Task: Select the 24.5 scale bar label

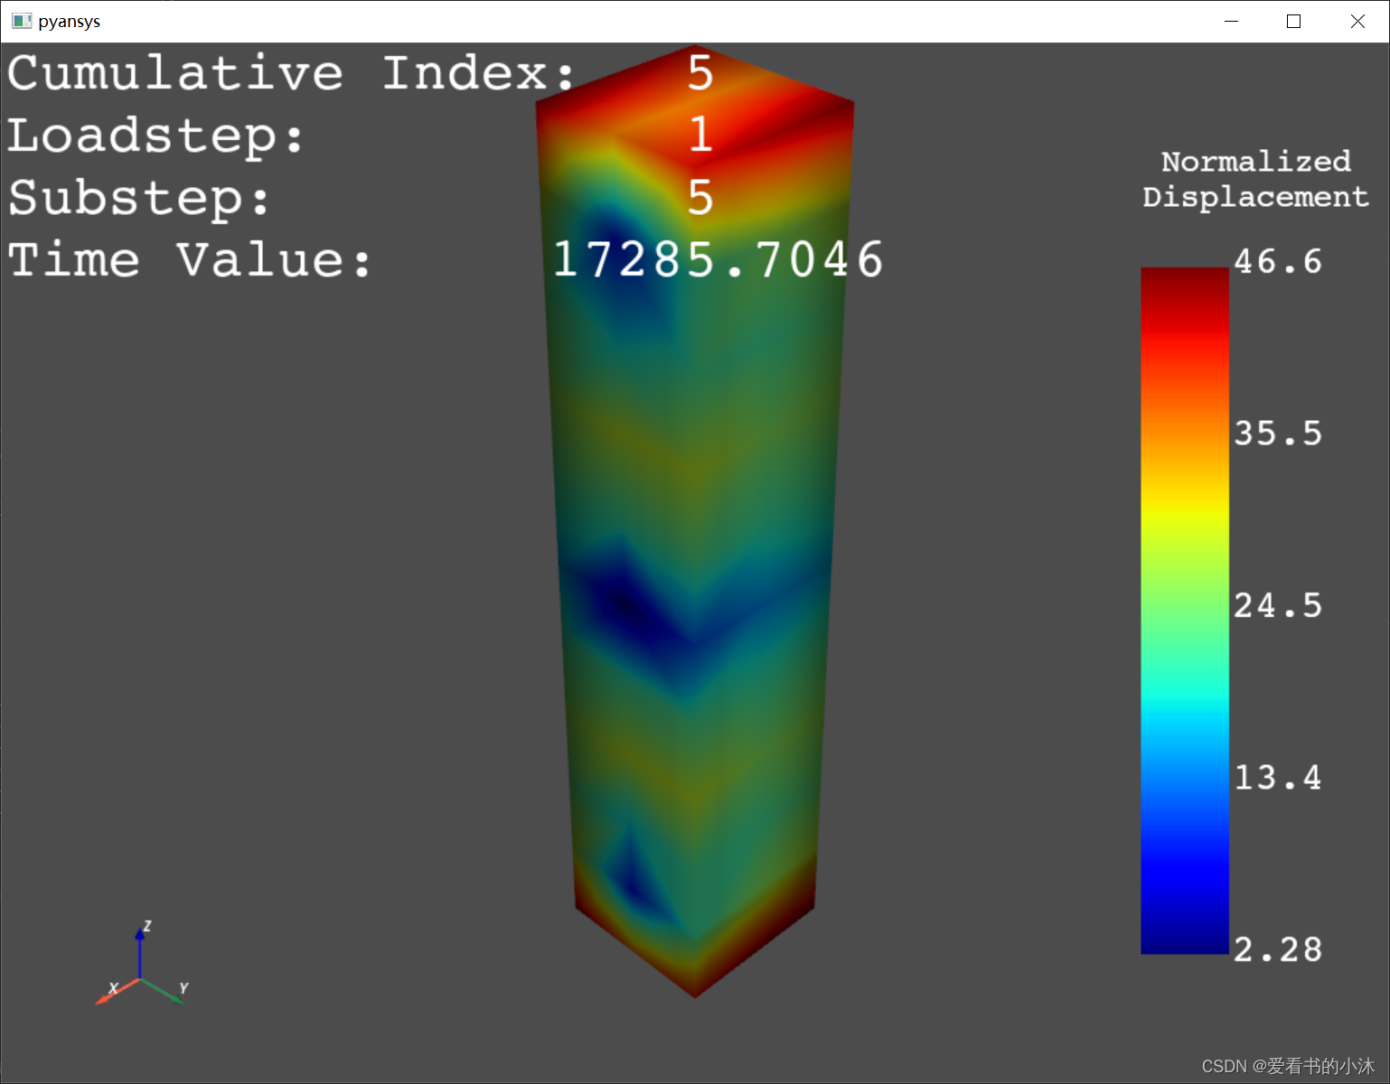Action: (x=1277, y=605)
